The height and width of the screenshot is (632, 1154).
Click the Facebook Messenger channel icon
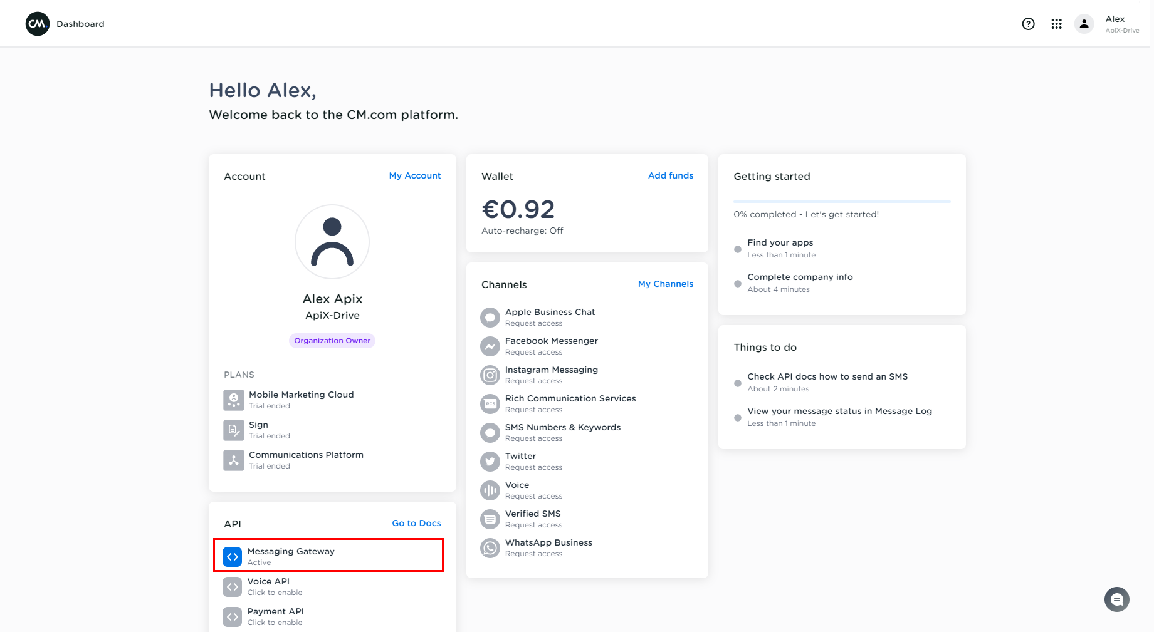click(490, 346)
